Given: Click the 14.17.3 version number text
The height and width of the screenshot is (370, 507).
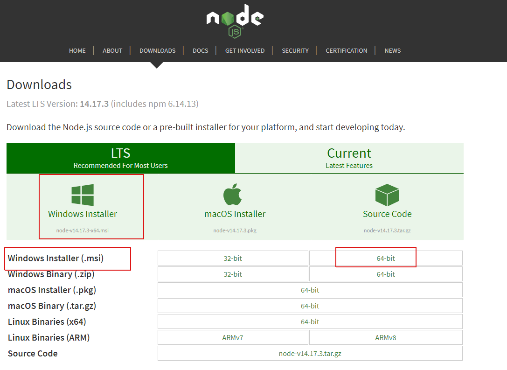Looking at the screenshot, I should click(x=94, y=104).
